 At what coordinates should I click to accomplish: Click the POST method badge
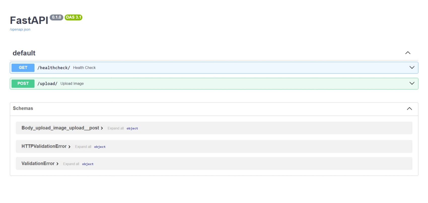[x=23, y=83]
